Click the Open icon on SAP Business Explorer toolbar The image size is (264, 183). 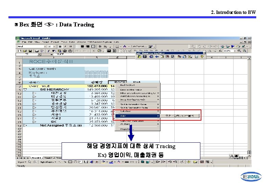(x=139, y=57)
